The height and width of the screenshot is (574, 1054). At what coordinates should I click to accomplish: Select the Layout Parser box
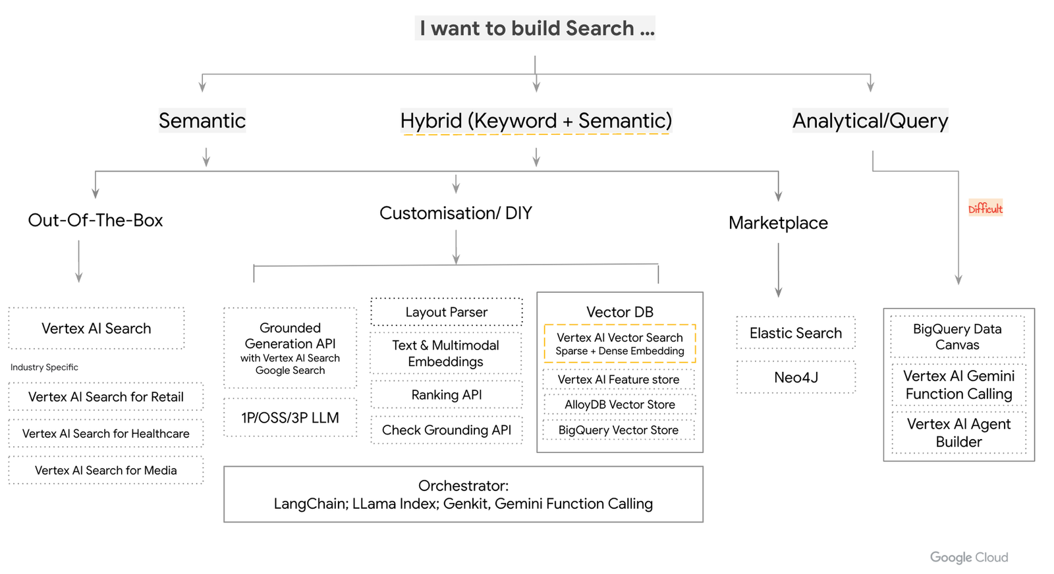pos(447,312)
